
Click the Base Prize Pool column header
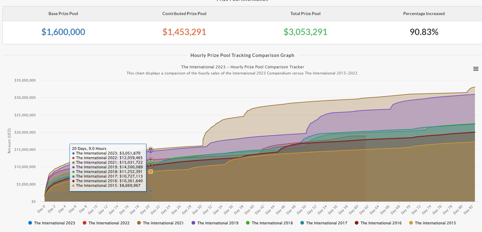tap(63, 14)
